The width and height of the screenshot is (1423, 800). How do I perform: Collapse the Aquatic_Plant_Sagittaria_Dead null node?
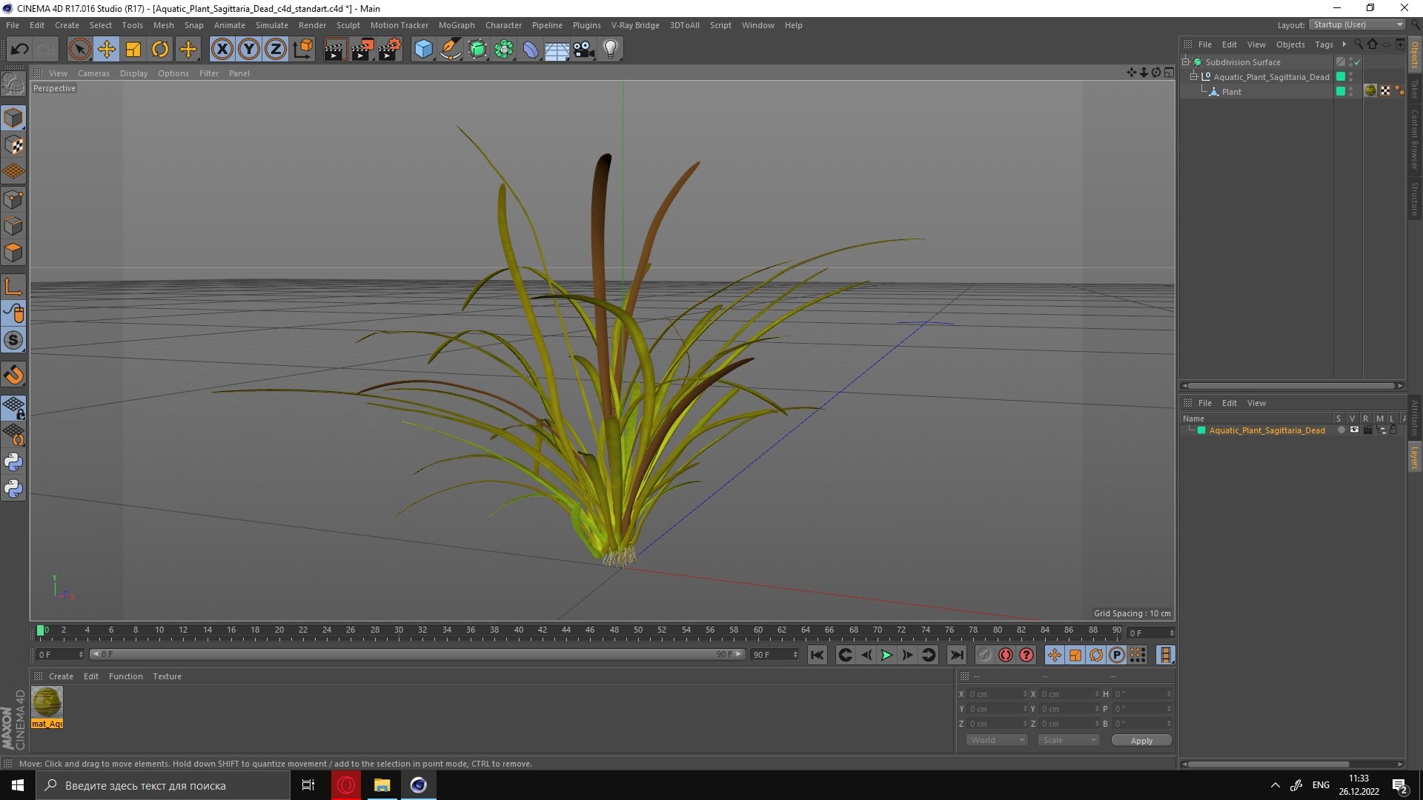point(1194,77)
